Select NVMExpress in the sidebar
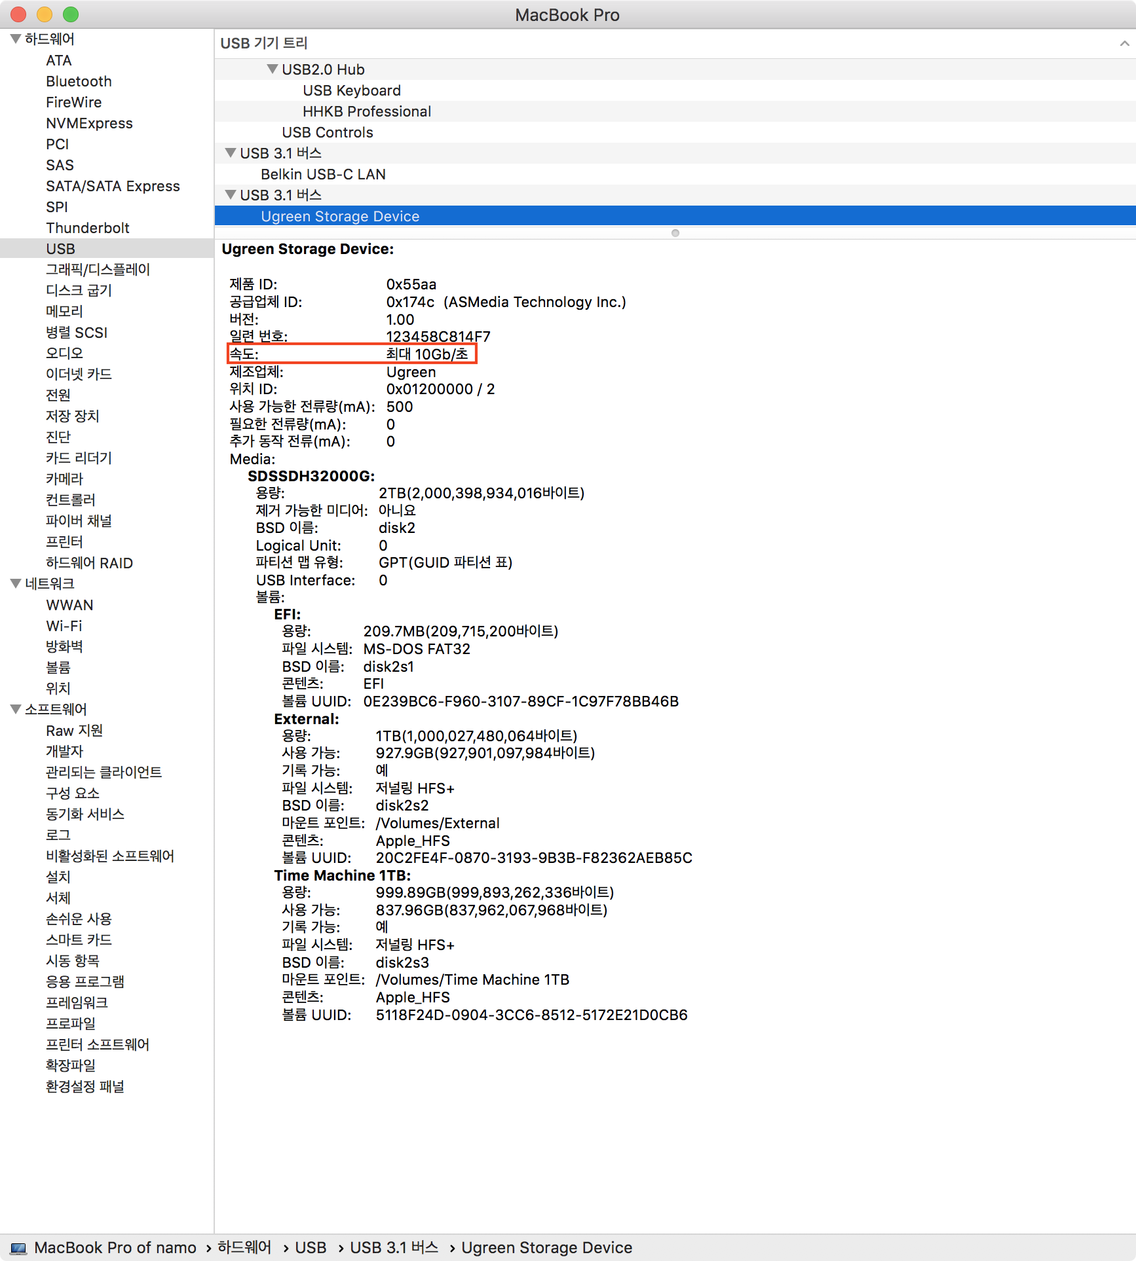Viewport: 1136px width, 1261px height. (x=89, y=123)
